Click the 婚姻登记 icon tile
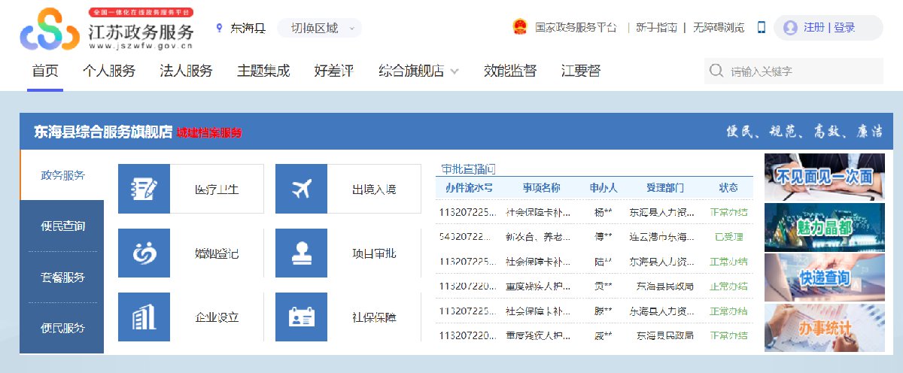The image size is (903, 373). pos(144,253)
